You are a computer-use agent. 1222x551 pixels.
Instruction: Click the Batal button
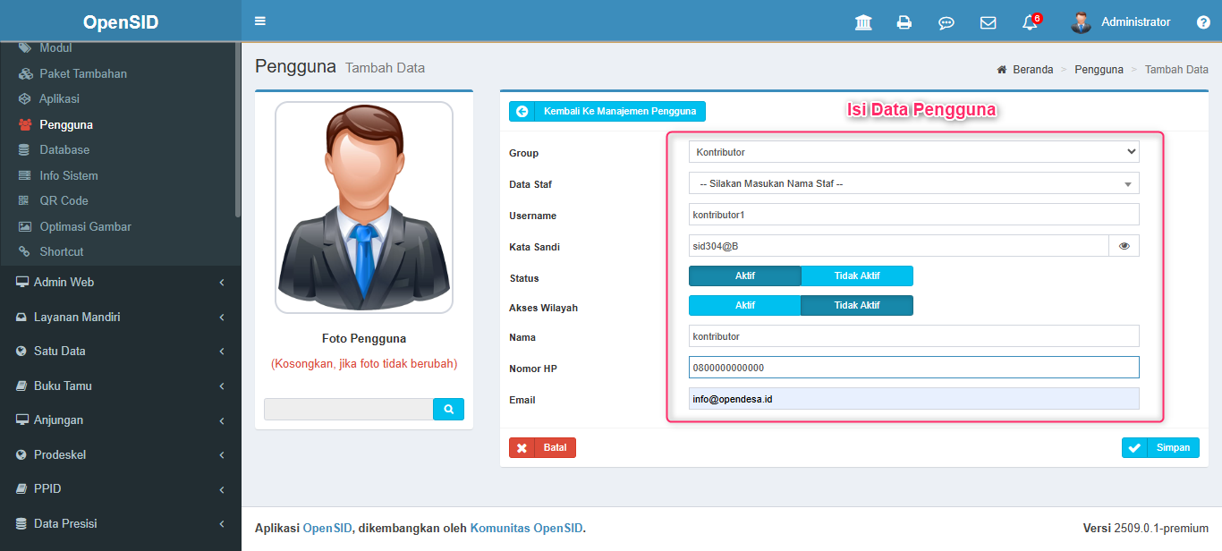click(x=542, y=448)
